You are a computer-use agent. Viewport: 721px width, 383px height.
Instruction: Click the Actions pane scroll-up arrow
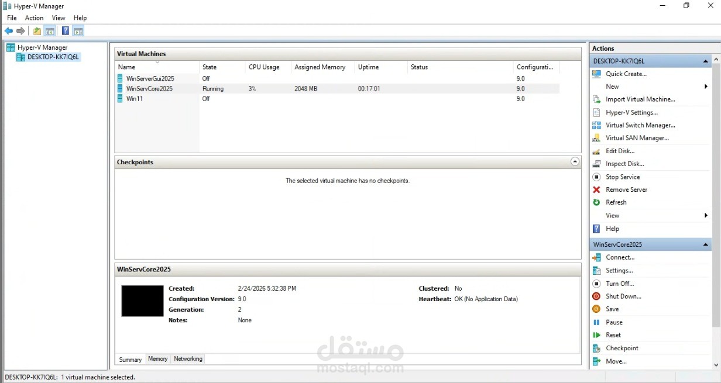pos(716,60)
